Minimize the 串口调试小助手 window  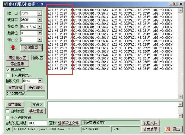171,4
